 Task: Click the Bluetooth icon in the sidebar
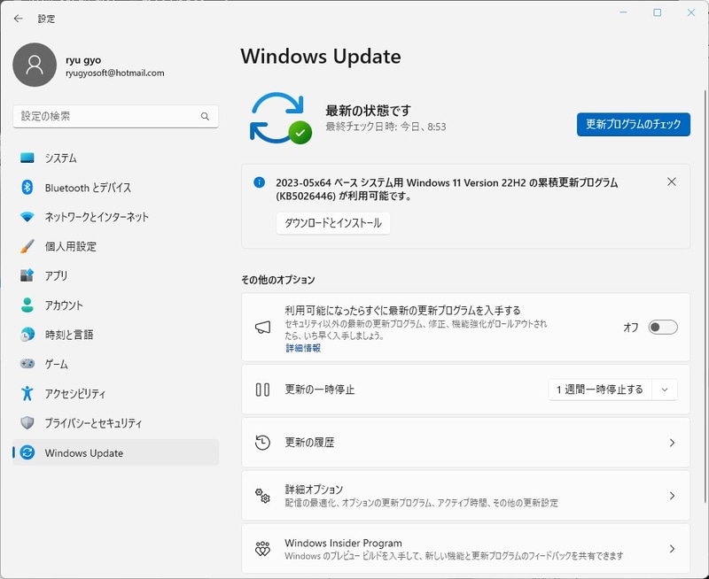click(x=27, y=188)
